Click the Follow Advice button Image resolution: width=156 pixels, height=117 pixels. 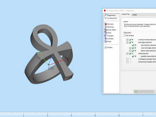(x=144, y=92)
